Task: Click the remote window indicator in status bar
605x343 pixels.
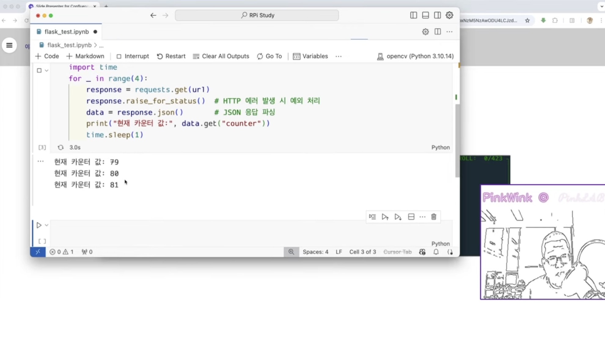Action: click(38, 252)
